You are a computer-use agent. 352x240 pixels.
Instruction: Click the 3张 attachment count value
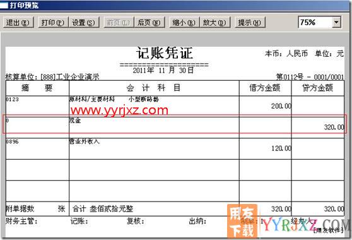pos(61,209)
